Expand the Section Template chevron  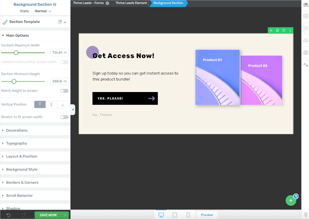click(x=65, y=22)
